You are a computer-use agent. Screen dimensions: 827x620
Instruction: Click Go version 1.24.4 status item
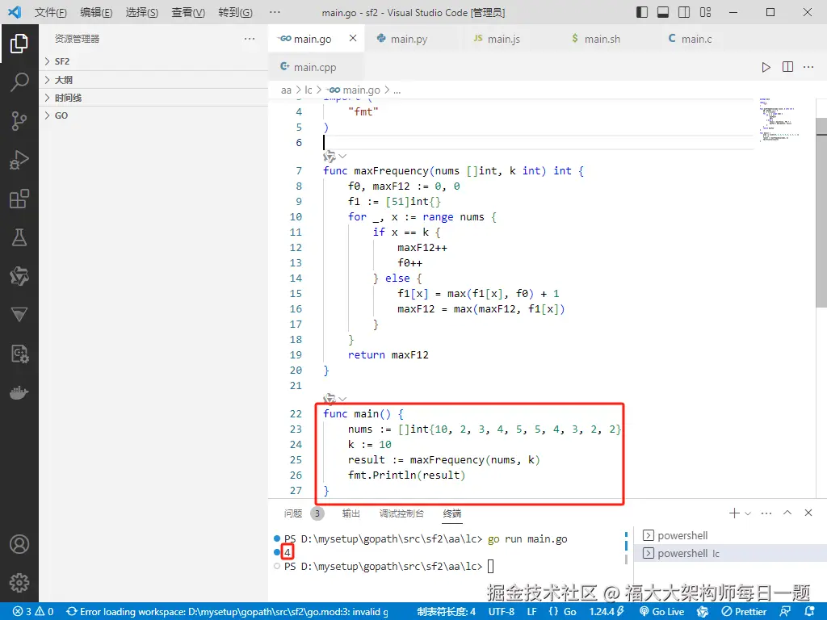607,612
